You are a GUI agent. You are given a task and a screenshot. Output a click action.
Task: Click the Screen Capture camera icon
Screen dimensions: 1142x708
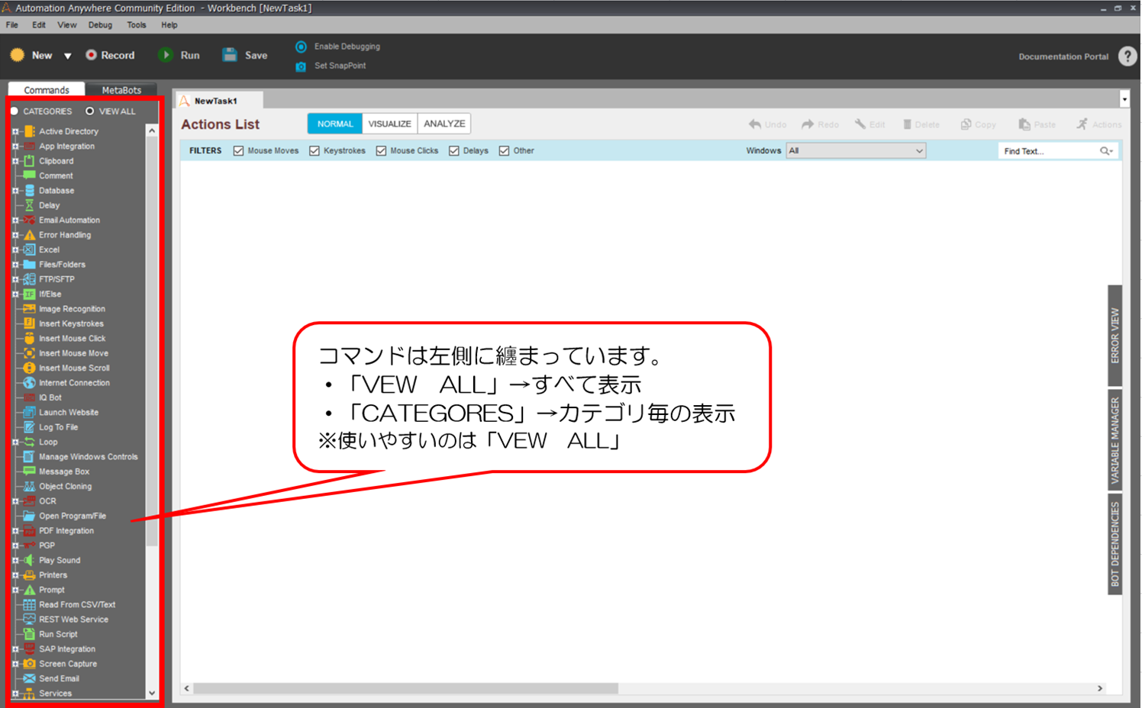(x=29, y=664)
